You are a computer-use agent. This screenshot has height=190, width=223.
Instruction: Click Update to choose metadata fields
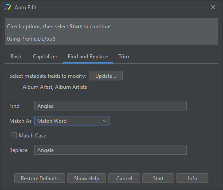106,76
